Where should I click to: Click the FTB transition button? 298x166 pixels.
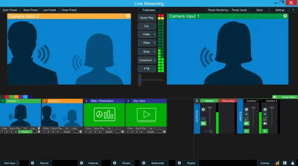coord(147,69)
